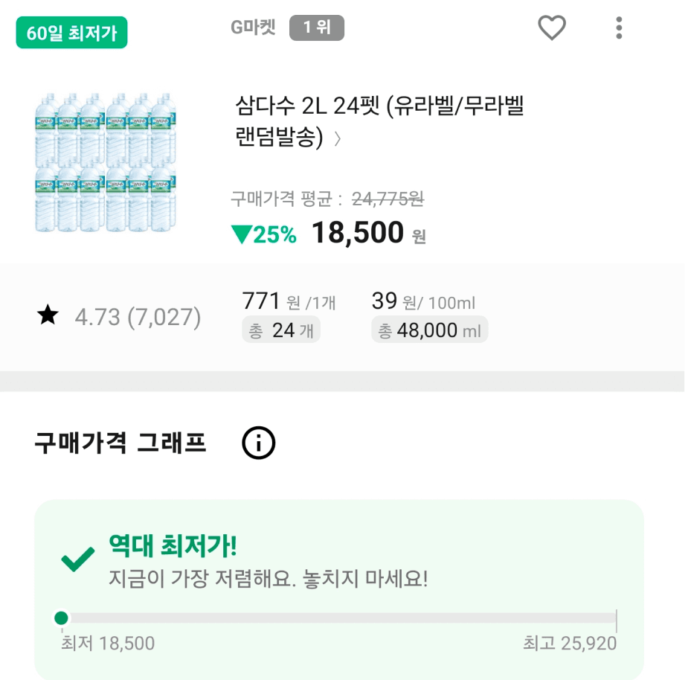Open the G마켓 seller name

(x=252, y=28)
